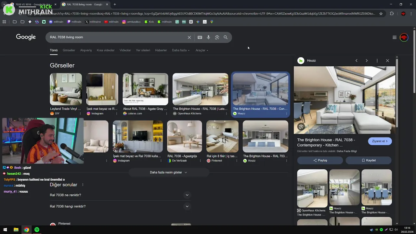Screen dimensions: 416x234
Task: Open the Google account avatar
Action: click(404, 37)
